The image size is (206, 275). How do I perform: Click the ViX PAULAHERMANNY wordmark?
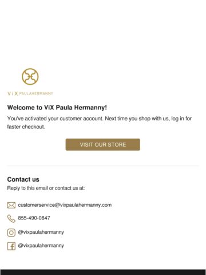coord(30,93)
